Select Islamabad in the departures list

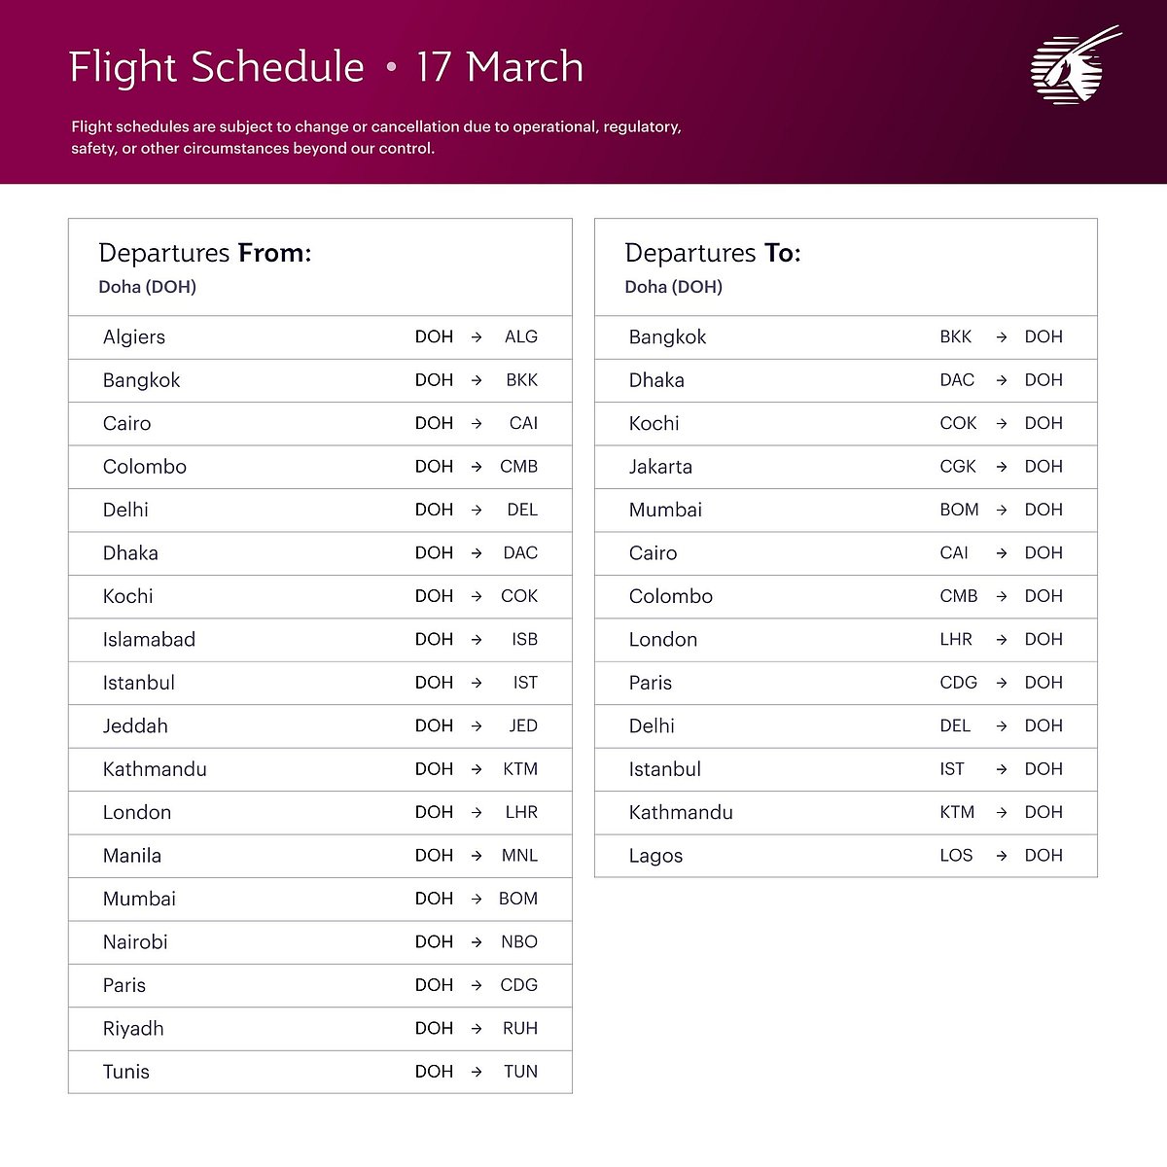pyautogui.click(x=149, y=640)
